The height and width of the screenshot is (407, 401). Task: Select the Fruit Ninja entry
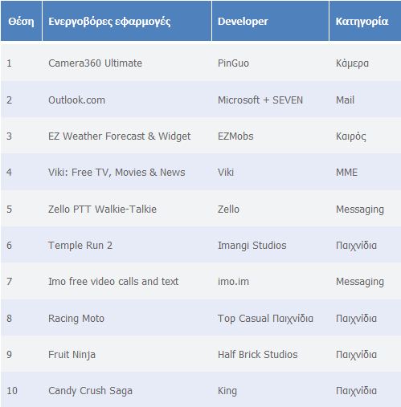[72, 355]
